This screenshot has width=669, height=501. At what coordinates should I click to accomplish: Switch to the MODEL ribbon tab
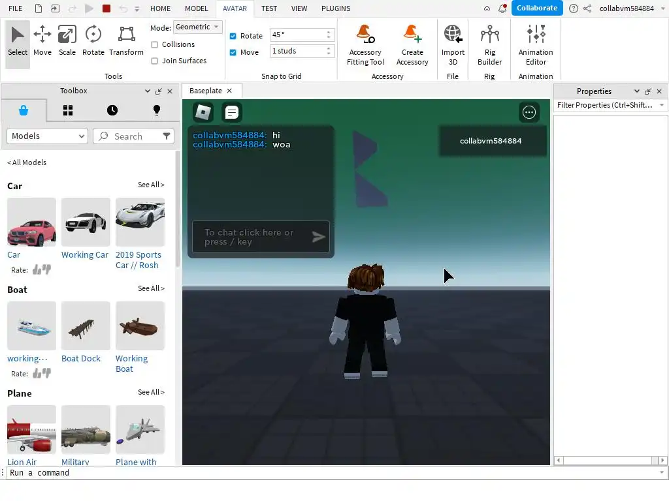pos(197,8)
